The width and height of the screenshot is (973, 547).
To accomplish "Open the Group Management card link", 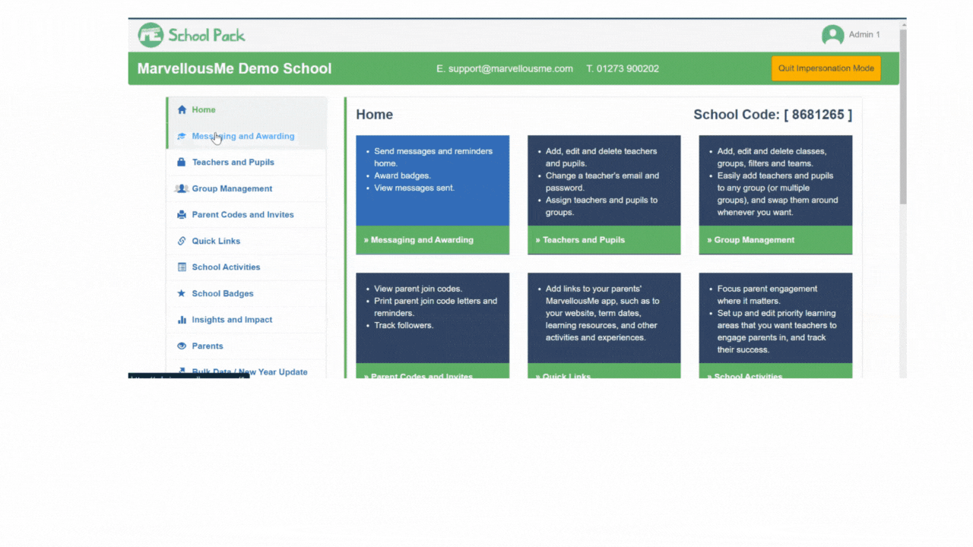I will coord(775,240).
